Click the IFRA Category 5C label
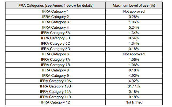The height and width of the screenshot is (107, 172). [x=55, y=44]
